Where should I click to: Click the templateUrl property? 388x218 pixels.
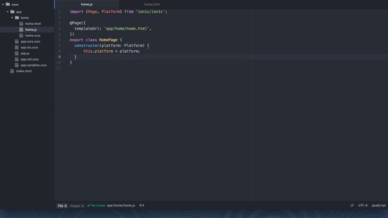pos(87,28)
